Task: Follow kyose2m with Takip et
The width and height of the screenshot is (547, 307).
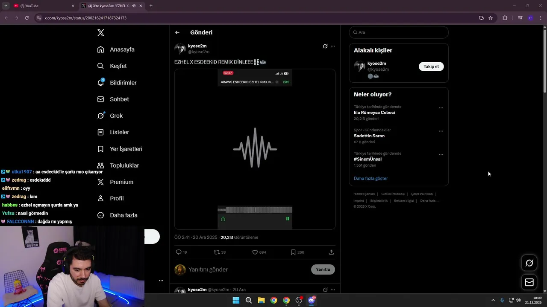Action: pos(431,67)
